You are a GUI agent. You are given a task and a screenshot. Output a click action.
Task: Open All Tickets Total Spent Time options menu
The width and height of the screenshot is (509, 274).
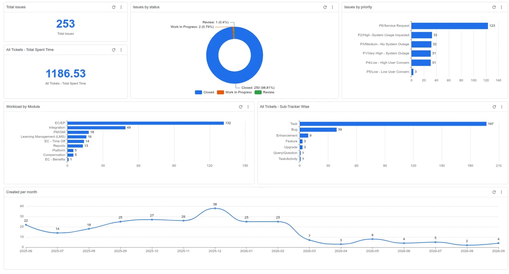click(121, 50)
